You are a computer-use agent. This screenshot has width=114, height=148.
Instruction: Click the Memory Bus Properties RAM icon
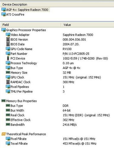pyautogui.click(x=4, y=101)
